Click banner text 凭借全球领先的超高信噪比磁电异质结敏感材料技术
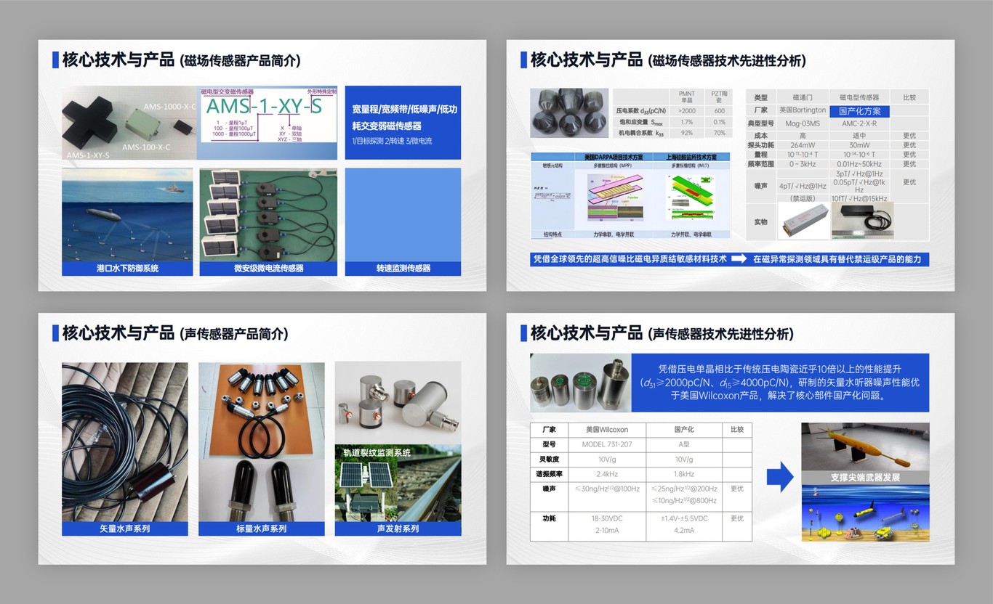The width and height of the screenshot is (993, 604). coord(630,258)
